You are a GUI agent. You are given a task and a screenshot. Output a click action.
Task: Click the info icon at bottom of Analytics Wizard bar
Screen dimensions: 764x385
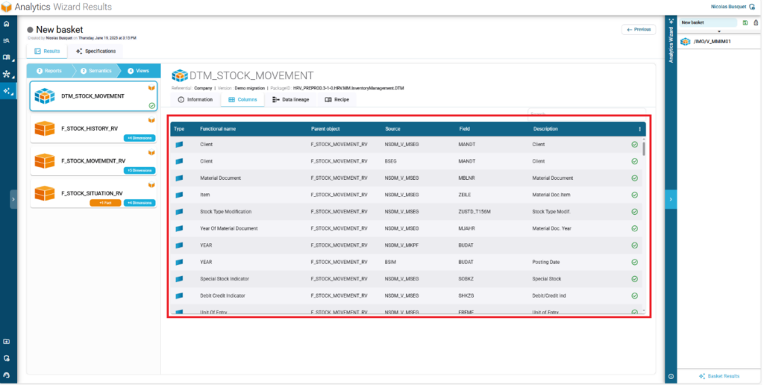(x=671, y=376)
